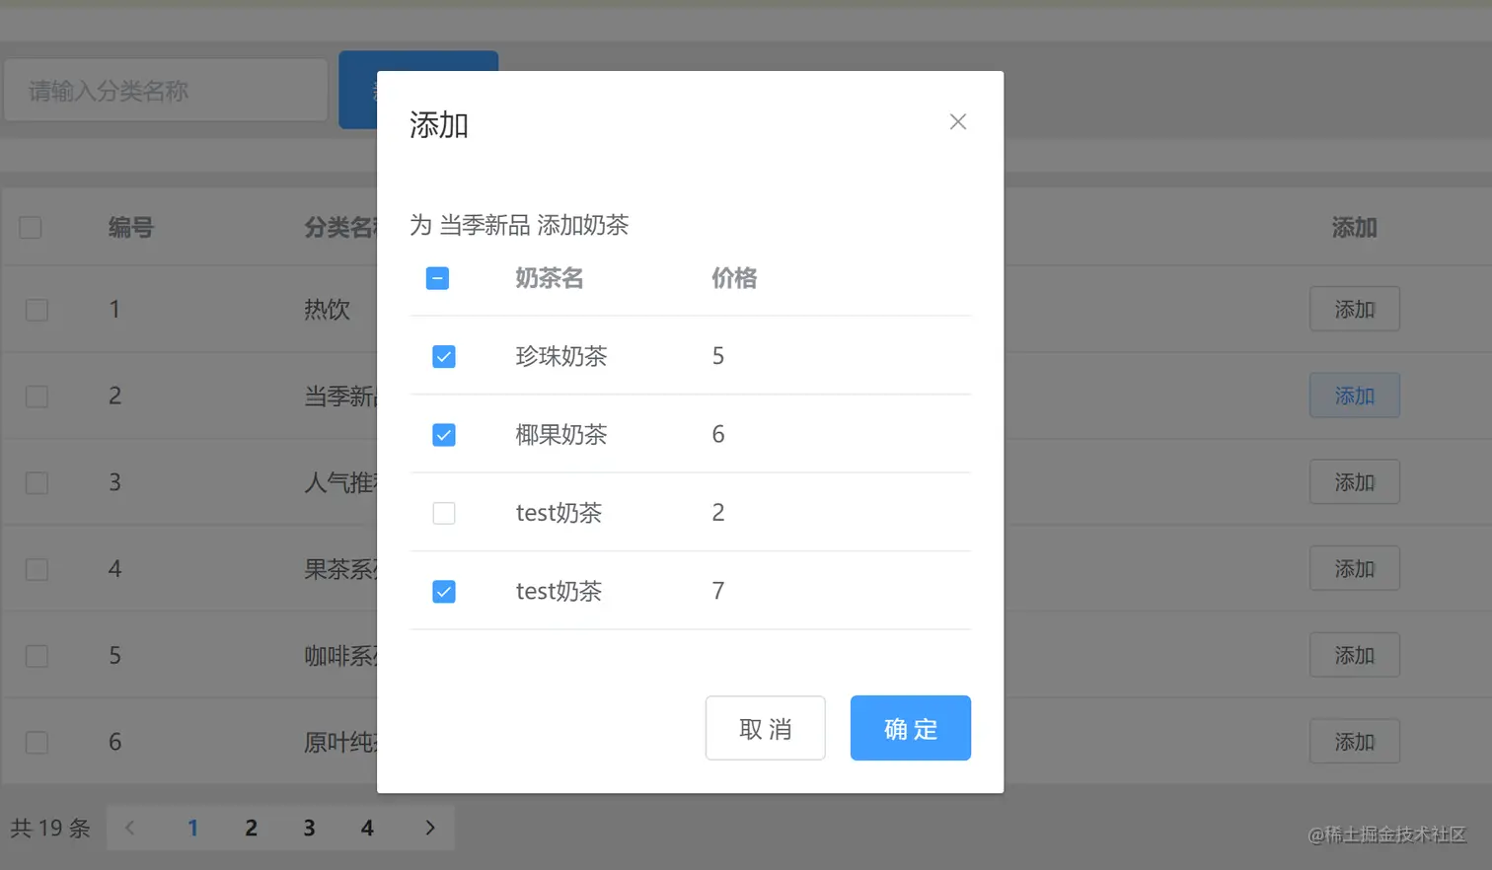Screen dimensions: 1492x870
Task: Click the 椰果奶茶 name cell
Action: pos(561,435)
